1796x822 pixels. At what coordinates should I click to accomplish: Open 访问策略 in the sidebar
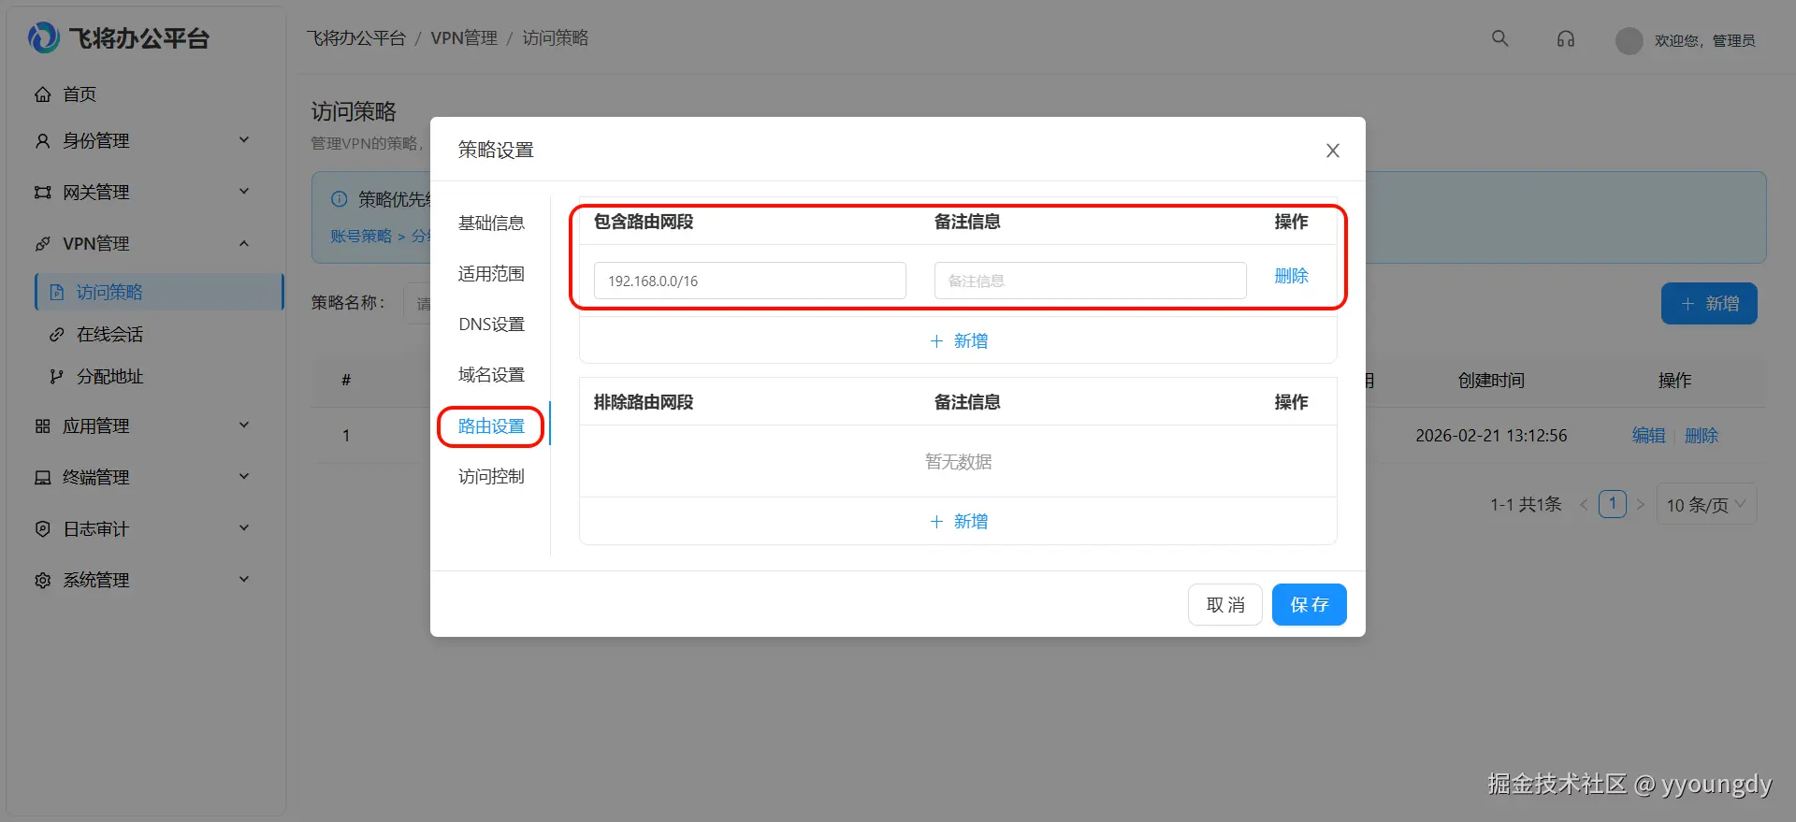tap(159, 292)
